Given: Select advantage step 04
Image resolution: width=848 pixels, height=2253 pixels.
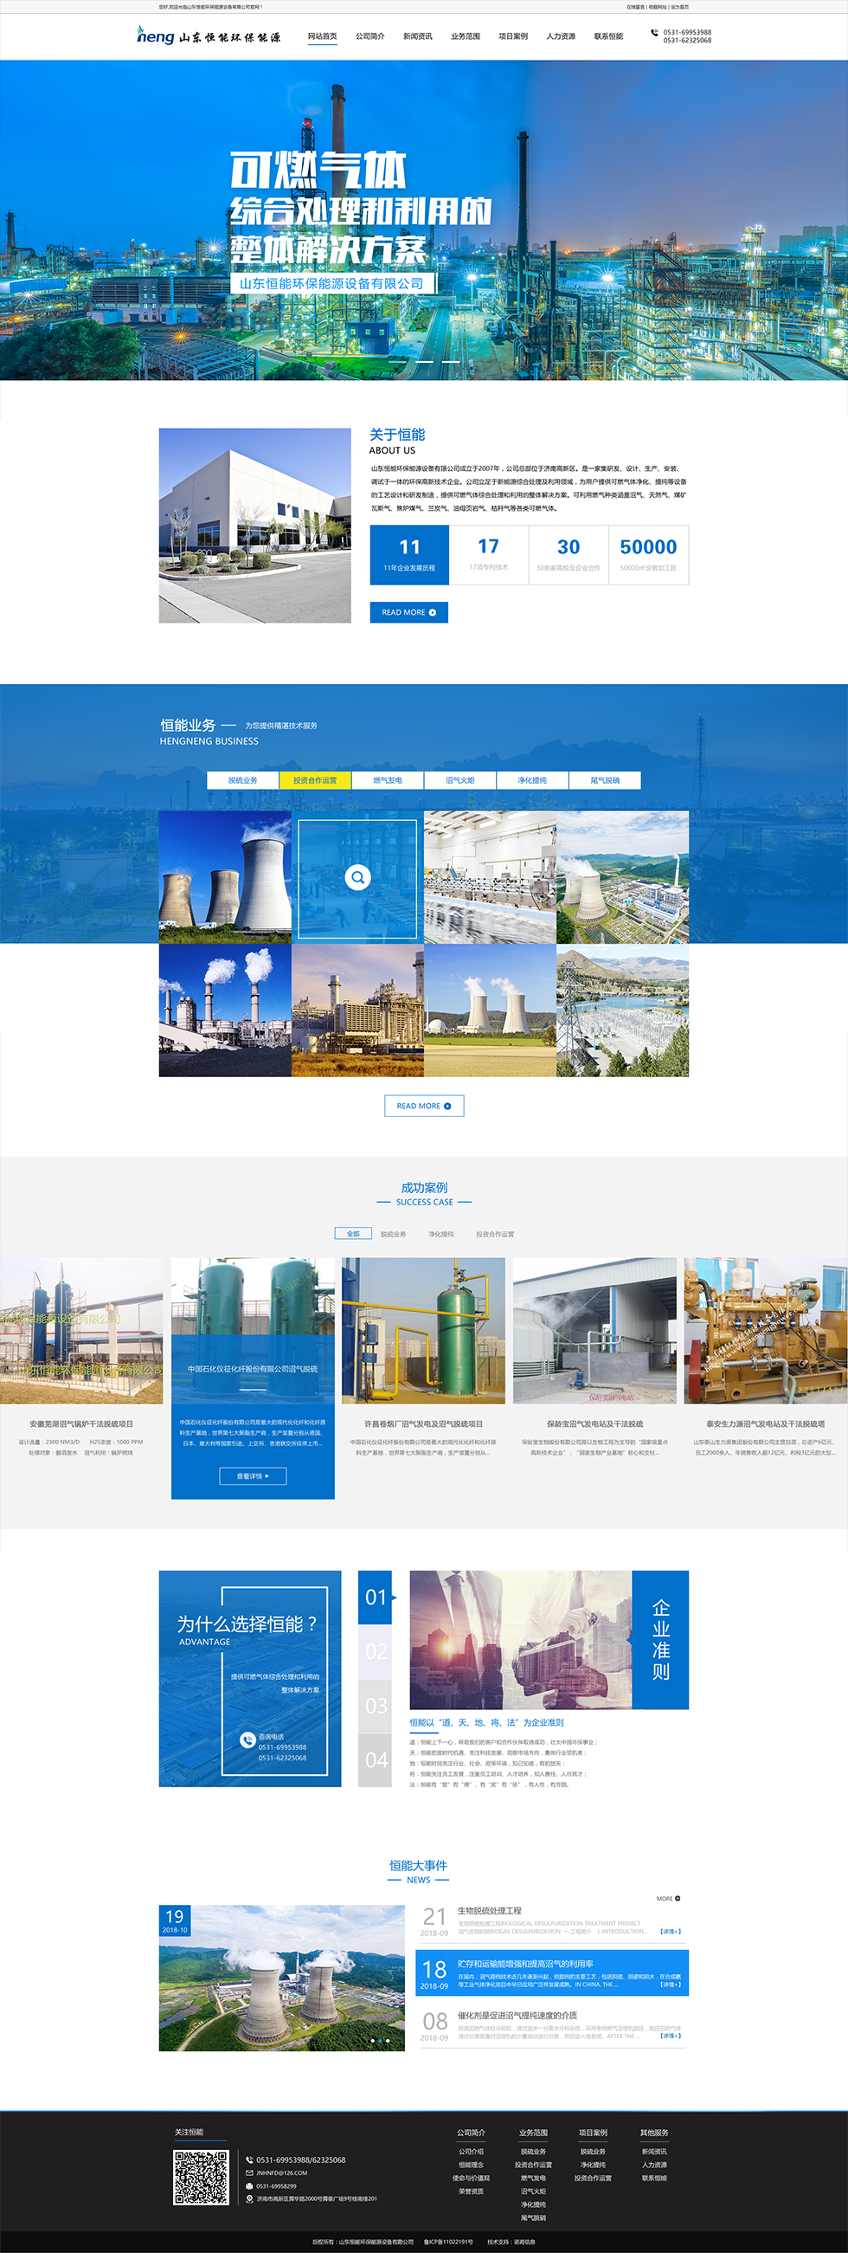Looking at the screenshot, I should point(375,1759).
